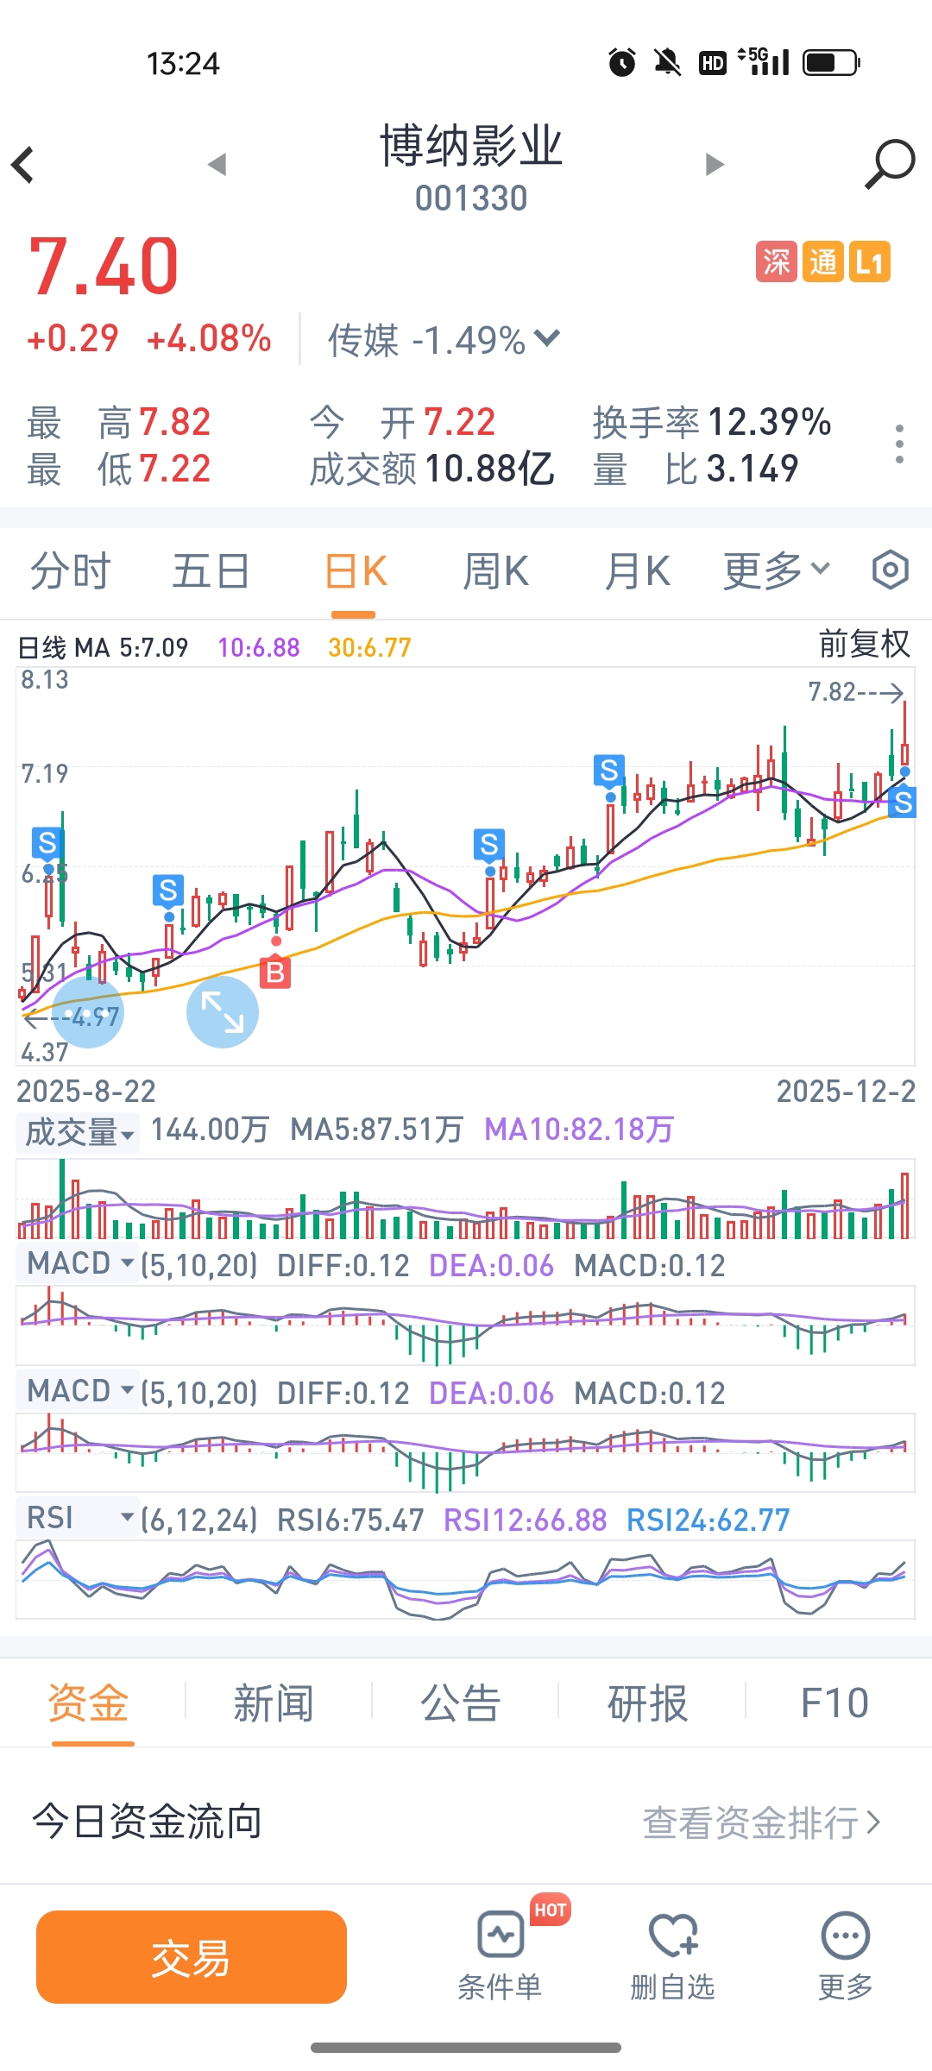This screenshot has height=2071, width=932.
Task: Open the search magnifier icon
Action: click(889, 164)
